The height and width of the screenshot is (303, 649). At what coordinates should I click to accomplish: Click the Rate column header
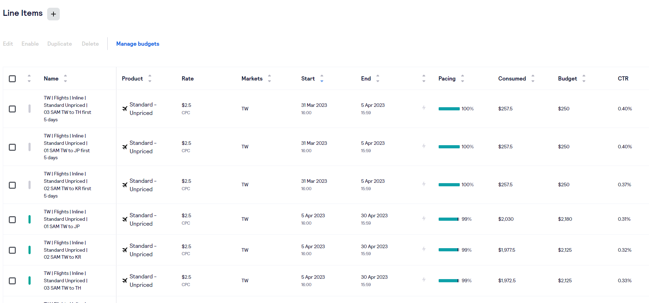pos(188,78)
